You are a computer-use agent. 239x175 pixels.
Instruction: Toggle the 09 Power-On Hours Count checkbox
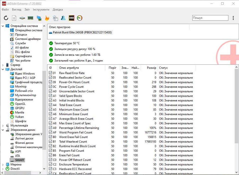50,82
